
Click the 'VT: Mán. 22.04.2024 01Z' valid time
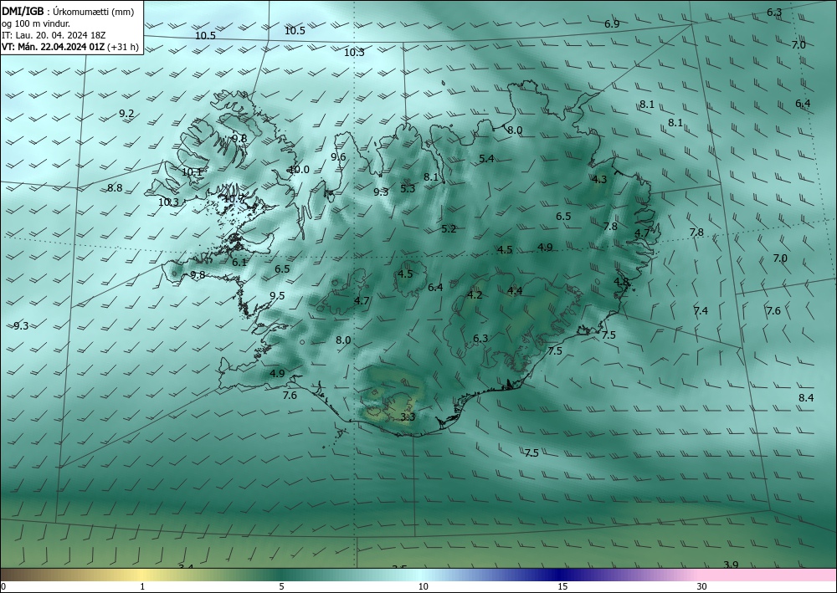54,47
